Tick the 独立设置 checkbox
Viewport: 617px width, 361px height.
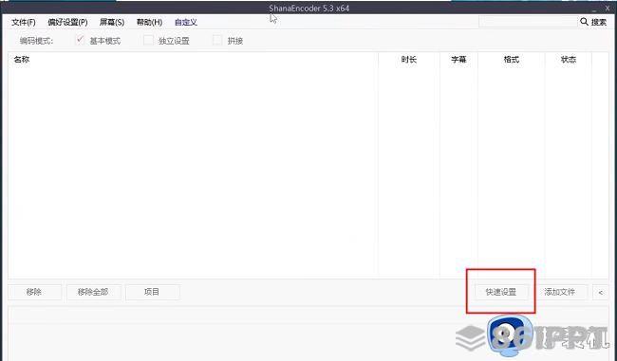tap(148, 40)
